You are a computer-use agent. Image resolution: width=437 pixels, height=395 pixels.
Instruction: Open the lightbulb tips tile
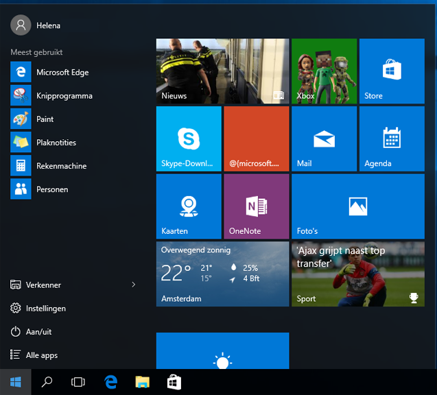[223, 350]
